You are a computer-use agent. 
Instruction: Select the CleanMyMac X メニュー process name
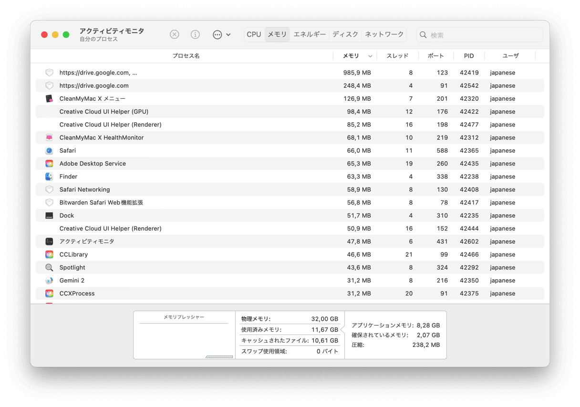(93, 99)
